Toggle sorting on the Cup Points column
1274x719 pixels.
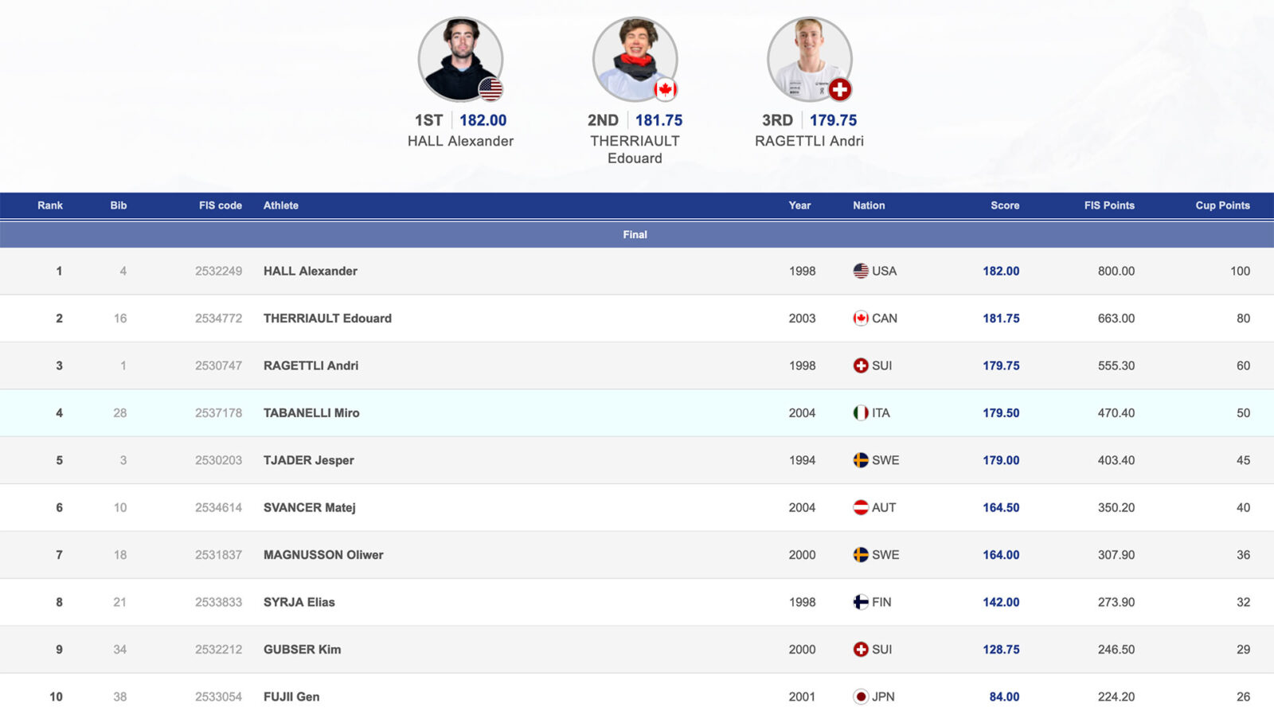click(x=1221, y=205)
